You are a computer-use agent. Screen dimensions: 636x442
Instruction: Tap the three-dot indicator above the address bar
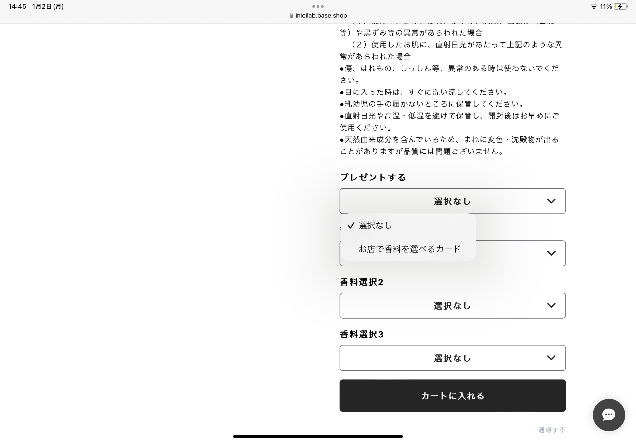coord(317,6)
